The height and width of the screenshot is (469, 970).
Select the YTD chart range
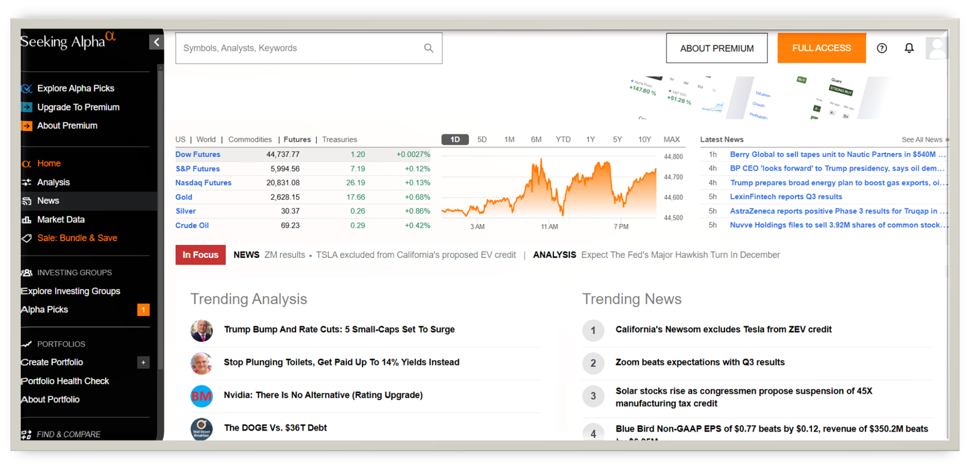pyautogui.click(x=563, y=140)
